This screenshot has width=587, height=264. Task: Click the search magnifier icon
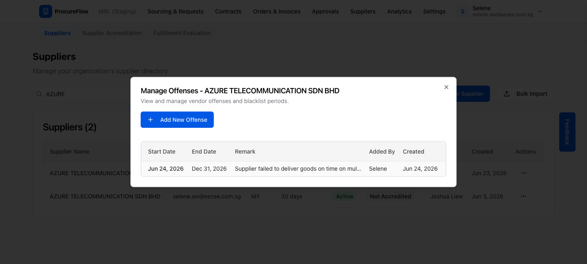40,94
